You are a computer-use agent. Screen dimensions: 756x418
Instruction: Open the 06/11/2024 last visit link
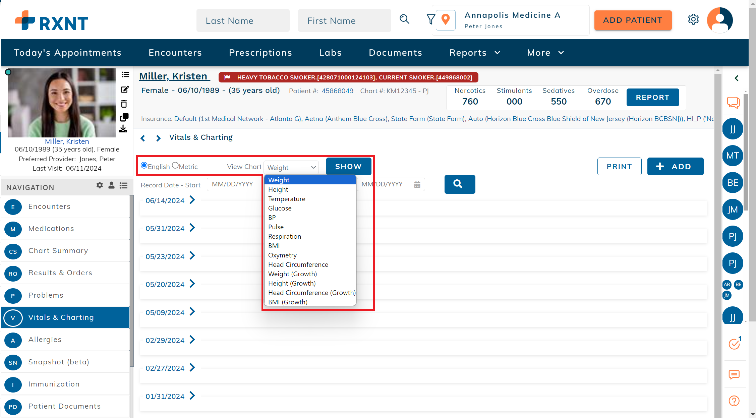point(83,168)
